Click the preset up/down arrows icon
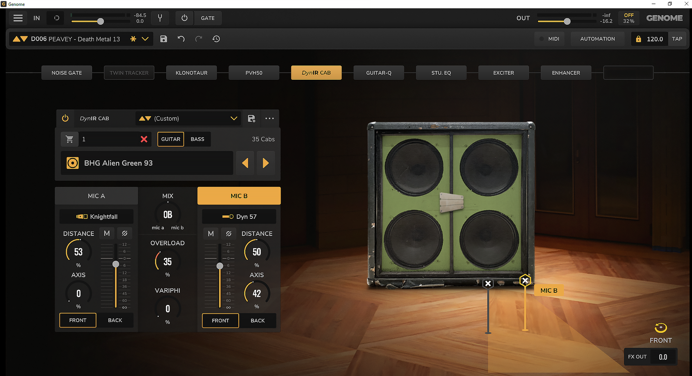The image size is (692, 376). tap(20, 39)
